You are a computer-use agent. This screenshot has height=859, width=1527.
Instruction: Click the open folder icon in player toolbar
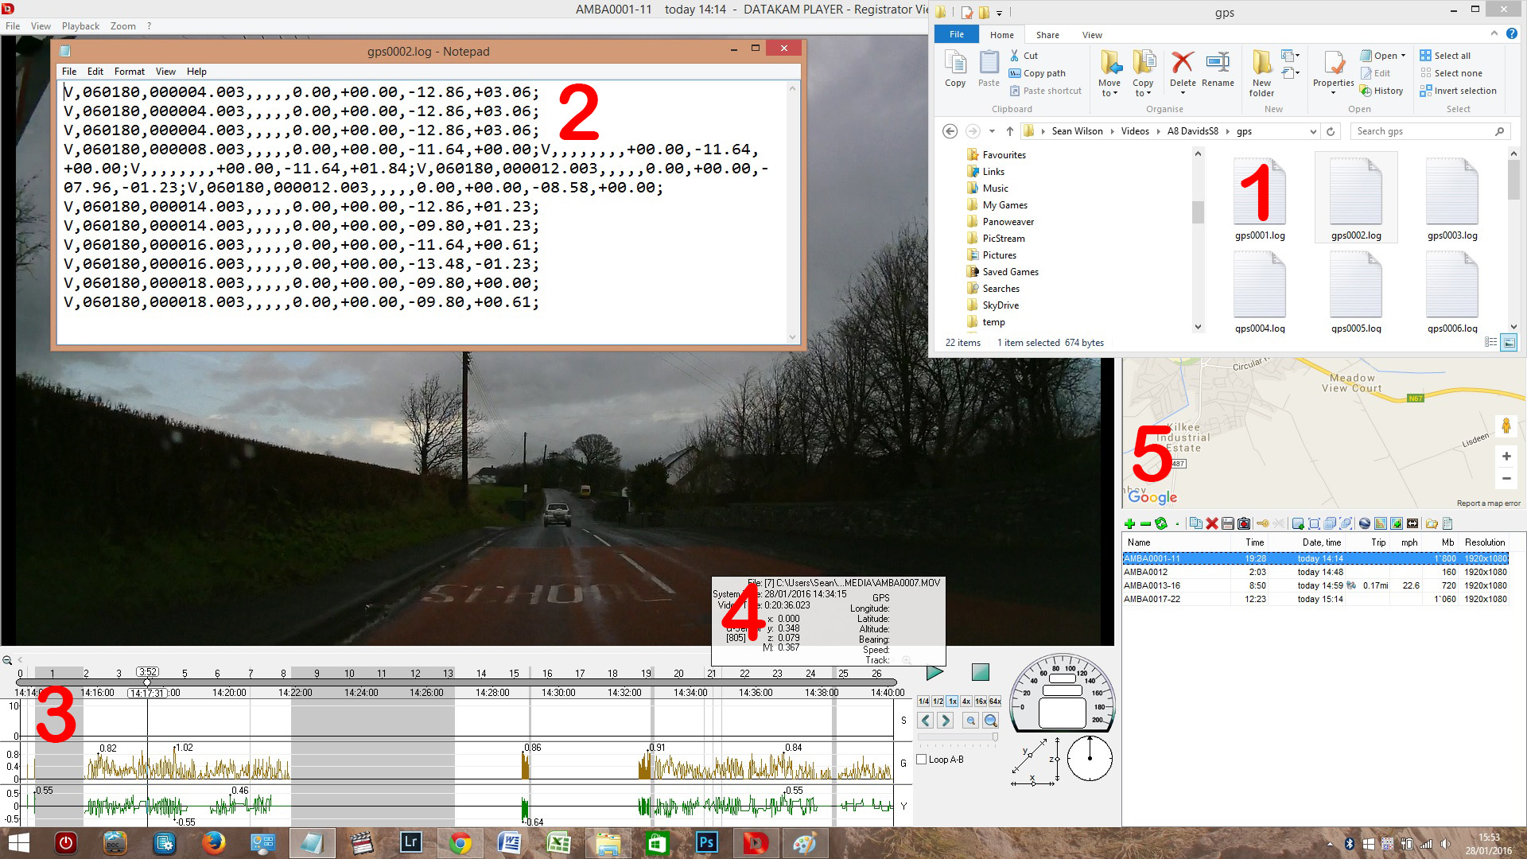(x=1432, y=523)
